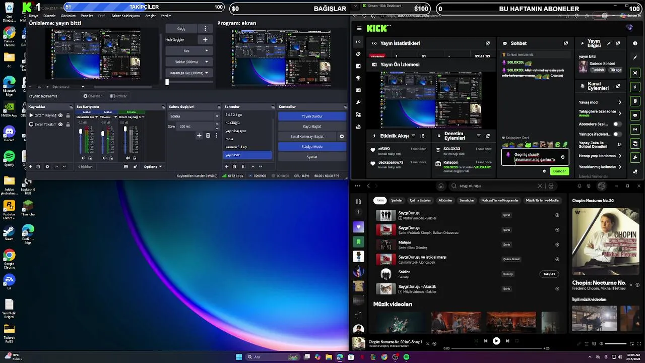Add Mahşer song to library
Screen dimensions: 645x363
point(557,245)
